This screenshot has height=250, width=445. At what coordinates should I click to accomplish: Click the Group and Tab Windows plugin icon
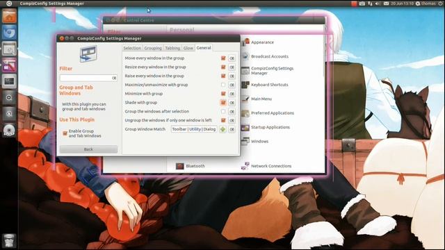(x=88, y=54)
